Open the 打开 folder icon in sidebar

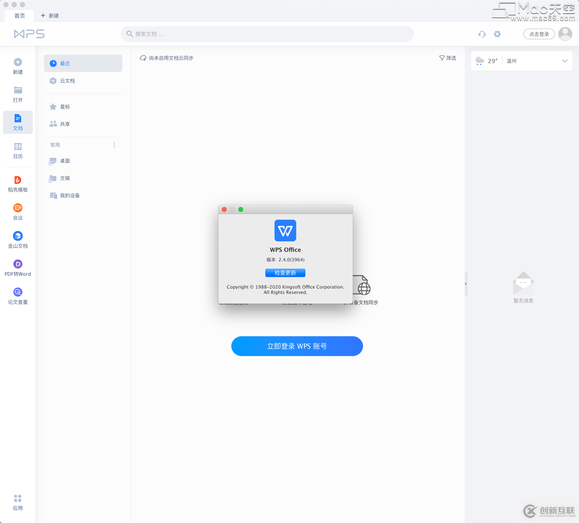[x=18, y=90]
